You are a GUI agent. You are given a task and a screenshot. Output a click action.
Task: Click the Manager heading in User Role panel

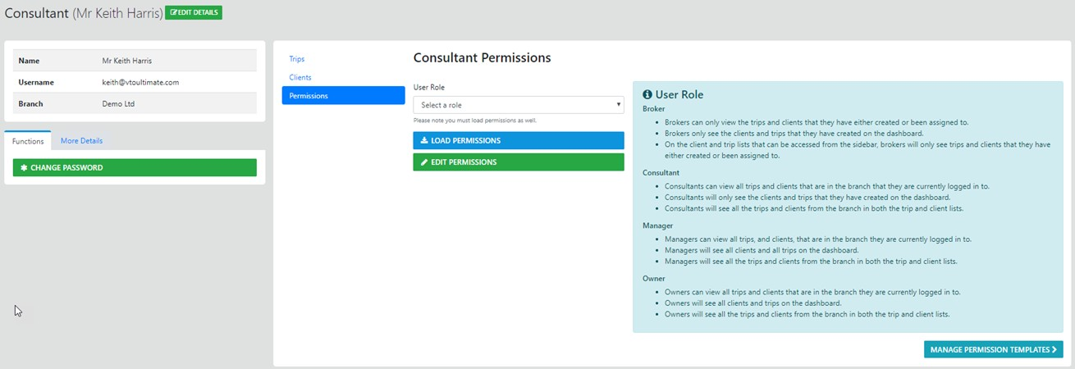point(658,225)
